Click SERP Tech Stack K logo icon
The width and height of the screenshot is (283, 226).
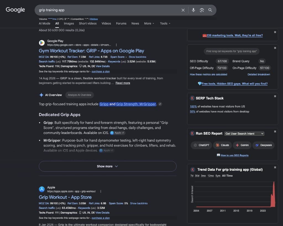[192, 98]
